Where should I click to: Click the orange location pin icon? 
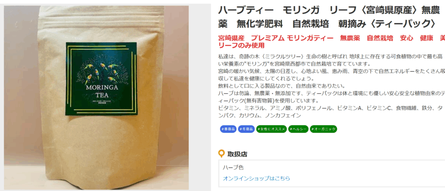[221, 154]
